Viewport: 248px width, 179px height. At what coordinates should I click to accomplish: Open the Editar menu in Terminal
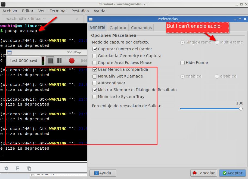[x=28, y=11]
